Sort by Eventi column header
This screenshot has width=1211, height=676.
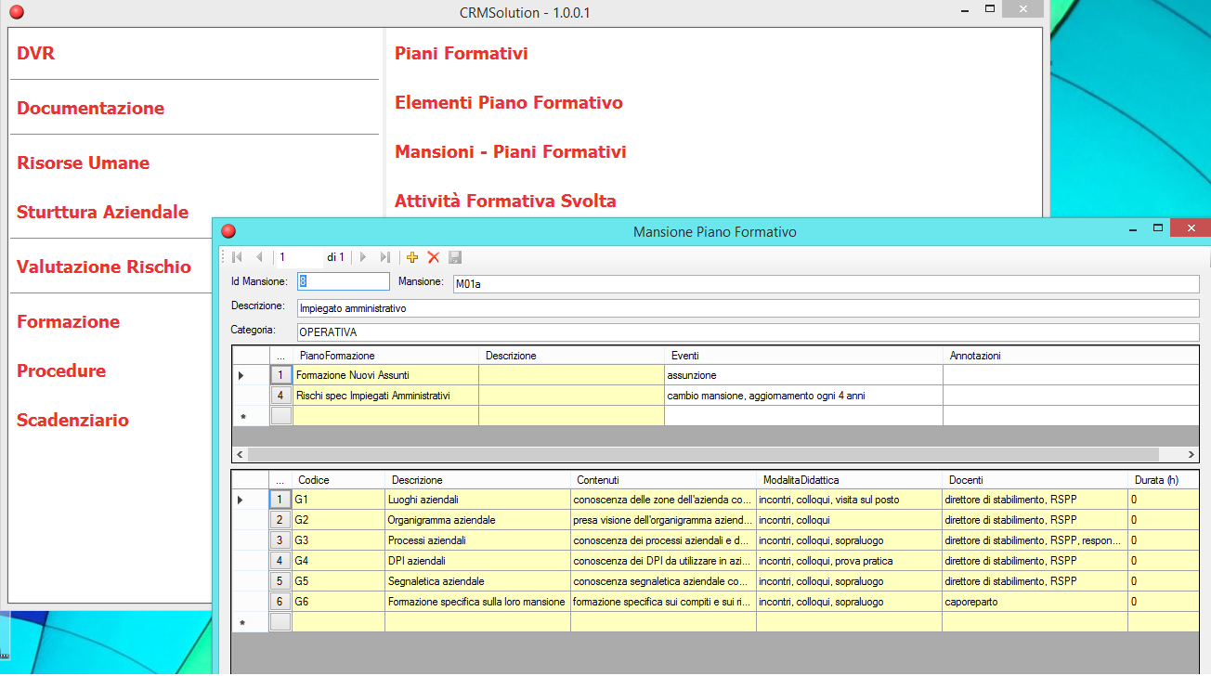(803, 356)
